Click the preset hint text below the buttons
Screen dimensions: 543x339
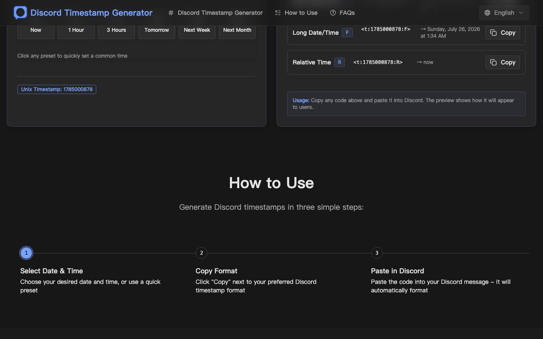pos(73,56)
